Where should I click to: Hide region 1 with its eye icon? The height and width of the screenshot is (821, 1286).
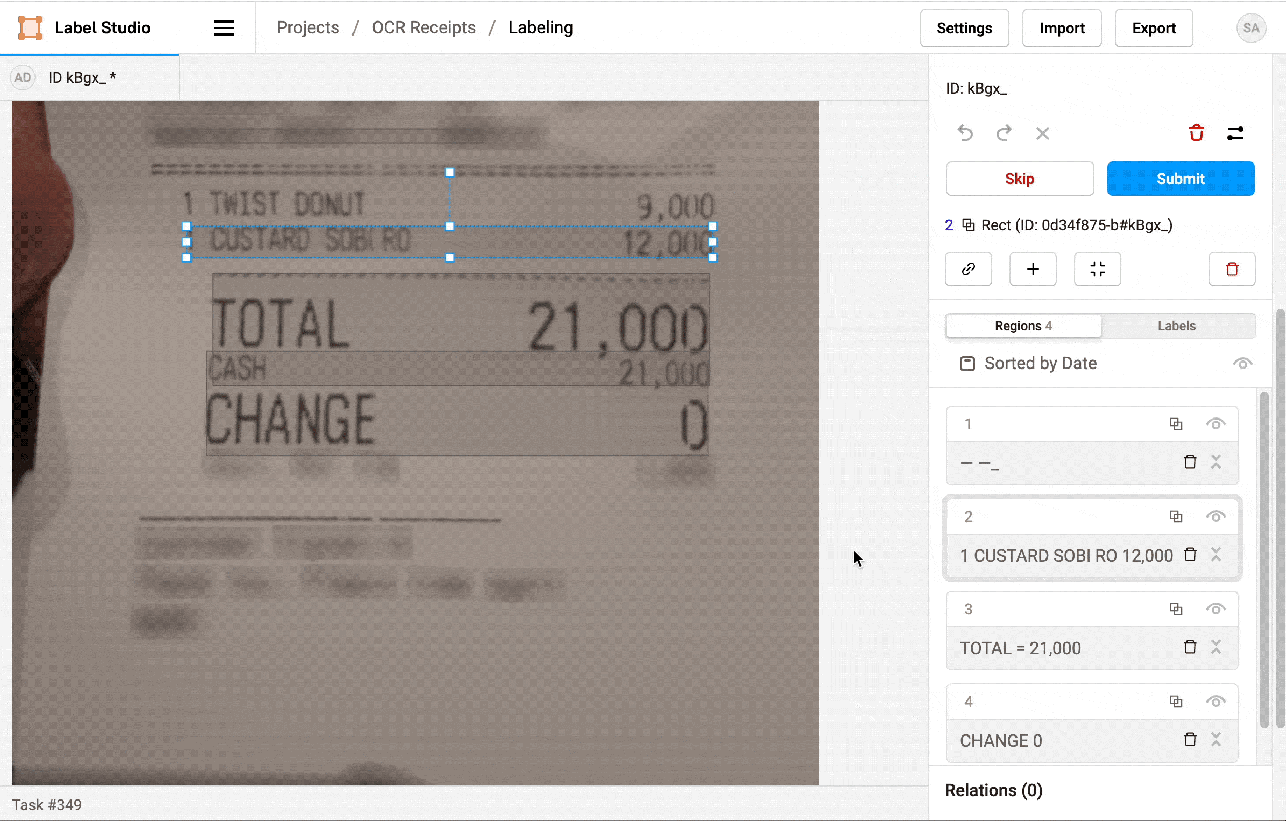1217,423
